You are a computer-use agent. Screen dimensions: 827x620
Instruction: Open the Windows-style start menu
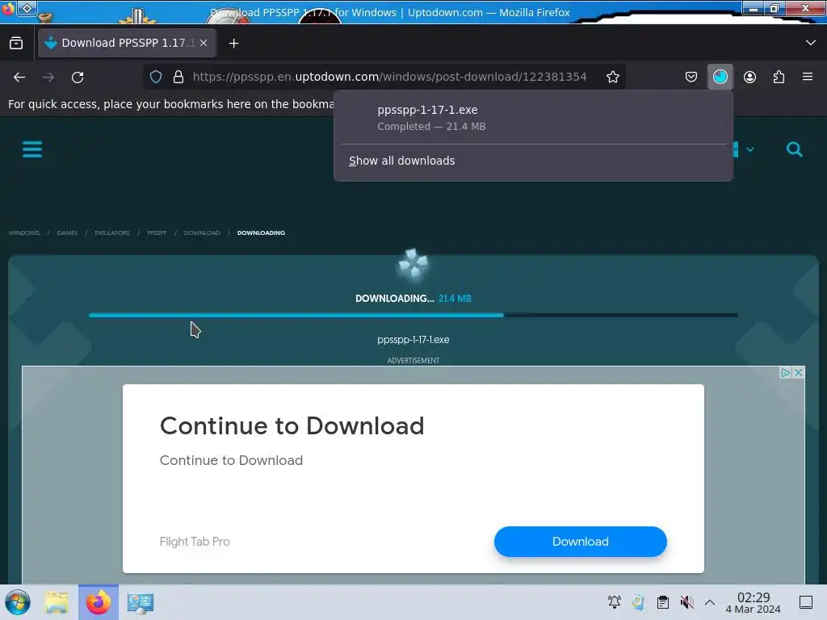[18, 602]
